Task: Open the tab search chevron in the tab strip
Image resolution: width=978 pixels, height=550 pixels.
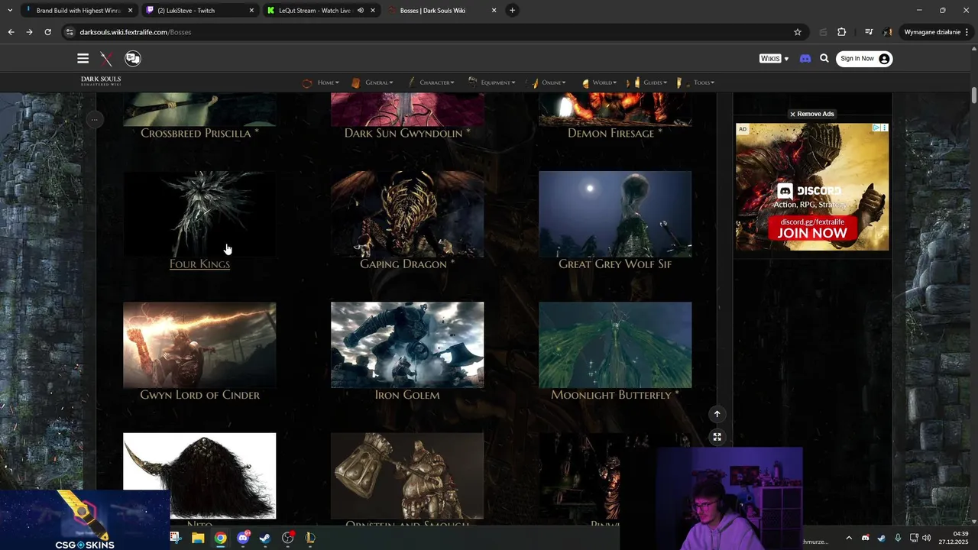Action: point(9,11)
